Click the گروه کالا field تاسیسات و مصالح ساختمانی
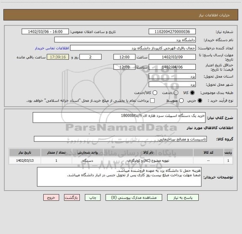This screenshot has width=242, height=234. click(121, 139)
